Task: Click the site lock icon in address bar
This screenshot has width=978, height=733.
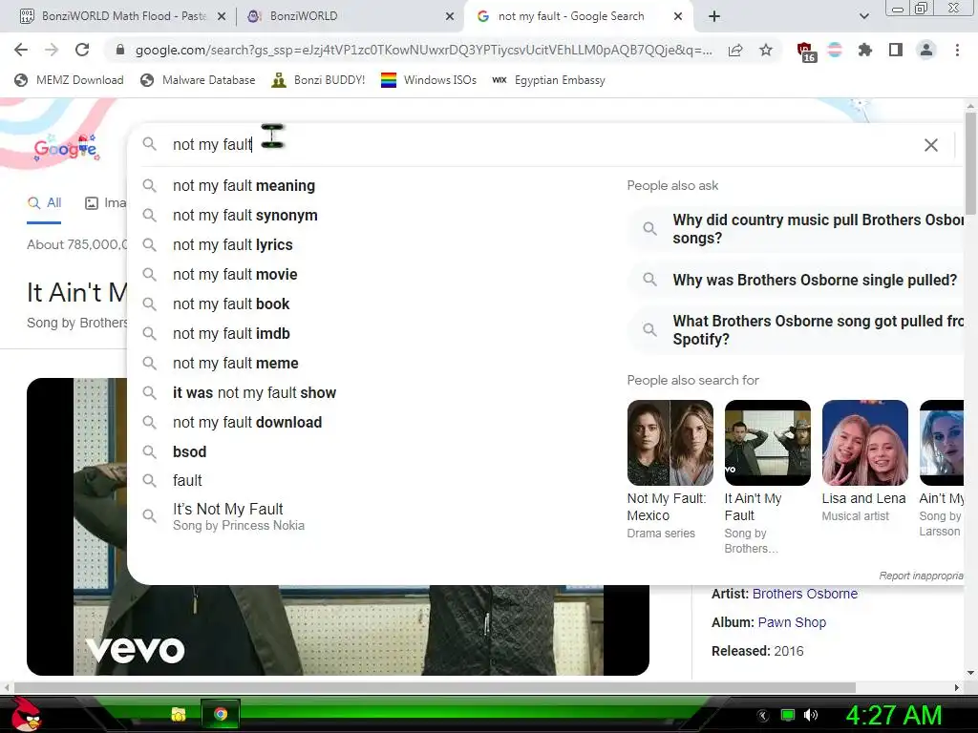Action: (120, 50)
